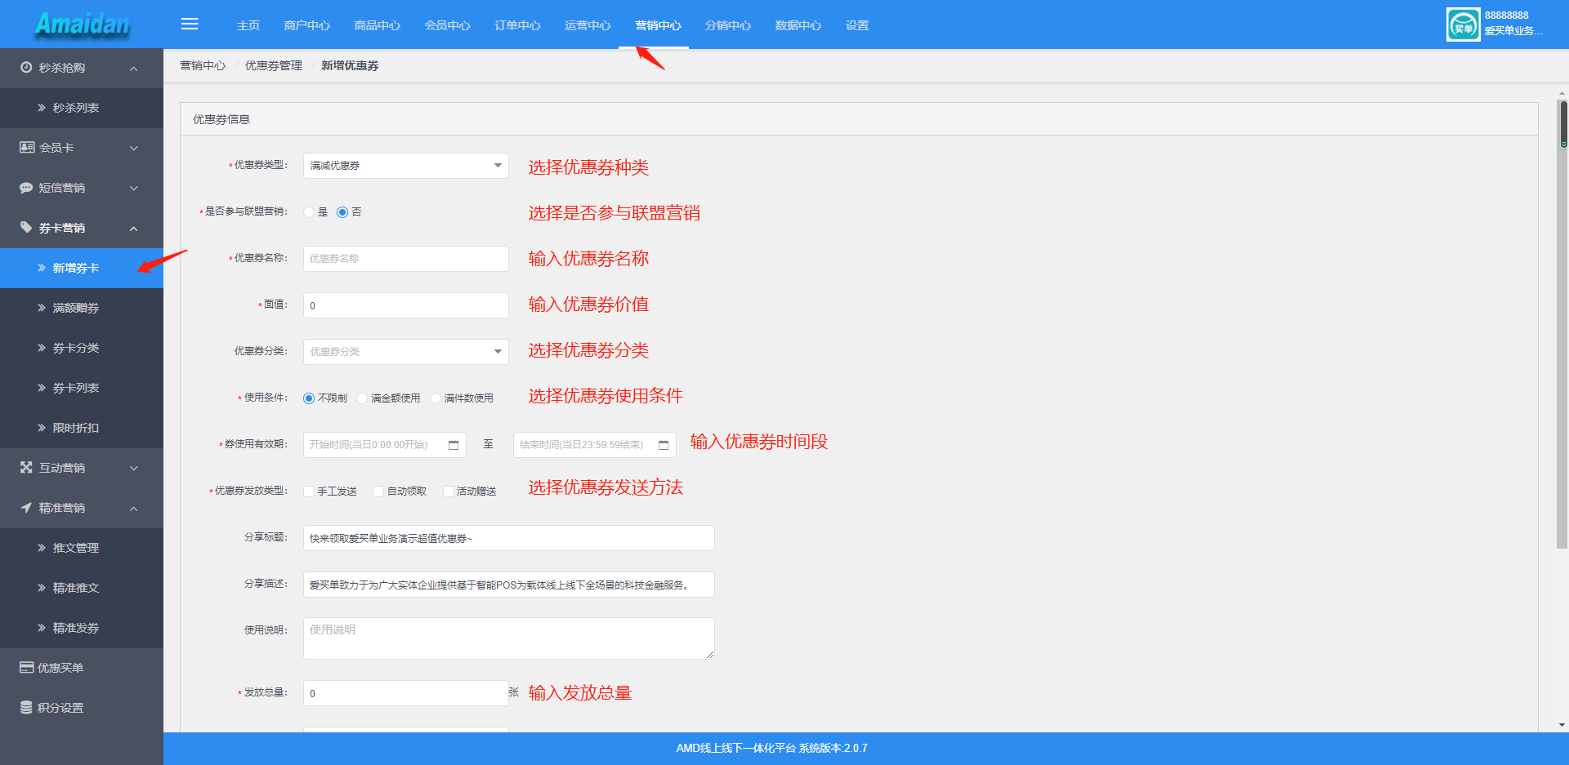Click the 营销中心 breadcrumb link
The image size is (1569, 765).
coord(203,65)
